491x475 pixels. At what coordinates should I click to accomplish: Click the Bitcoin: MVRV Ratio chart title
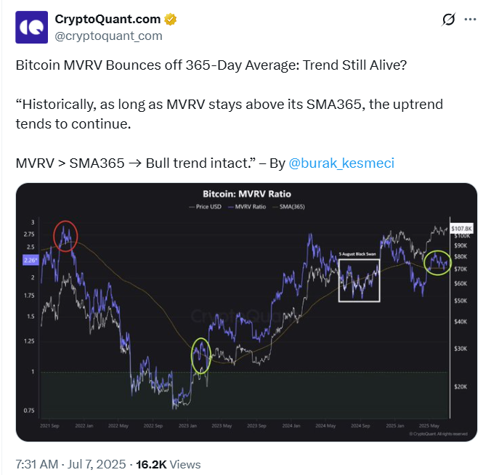coord(247,194)
